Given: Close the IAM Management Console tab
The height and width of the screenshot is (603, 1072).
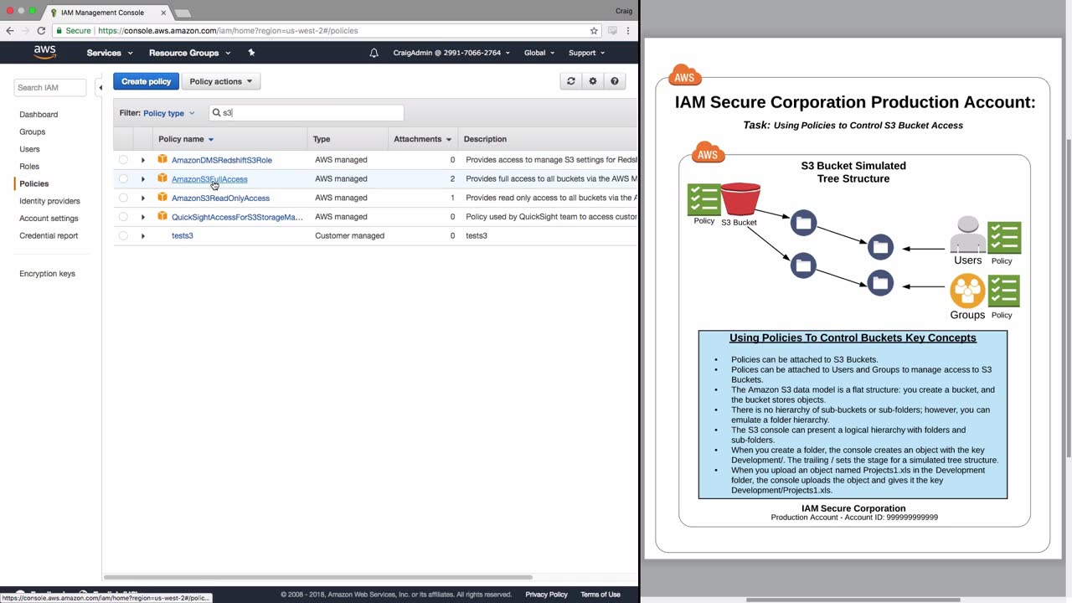Looking at the screenshot, I should click(163, 13).
